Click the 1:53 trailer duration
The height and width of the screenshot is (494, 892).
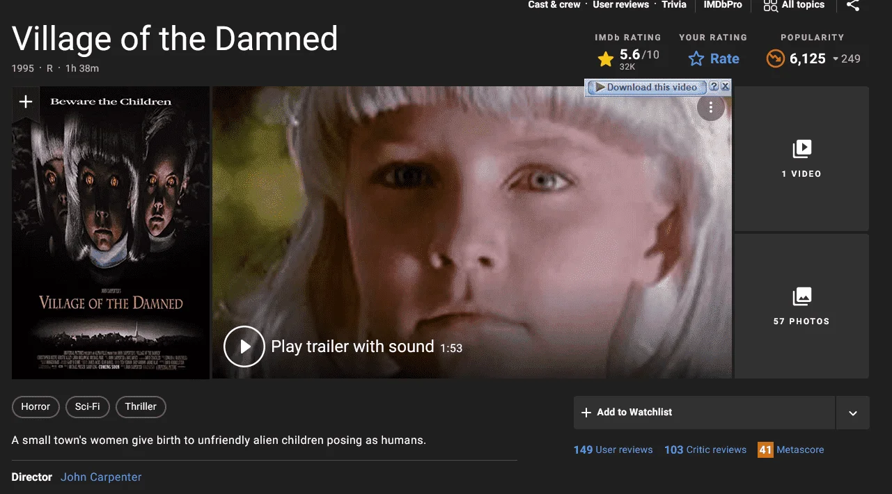pos(451,348)
